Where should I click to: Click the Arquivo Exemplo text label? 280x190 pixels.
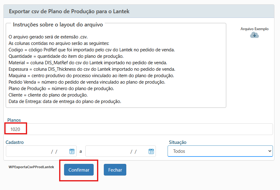coord(254,29)
